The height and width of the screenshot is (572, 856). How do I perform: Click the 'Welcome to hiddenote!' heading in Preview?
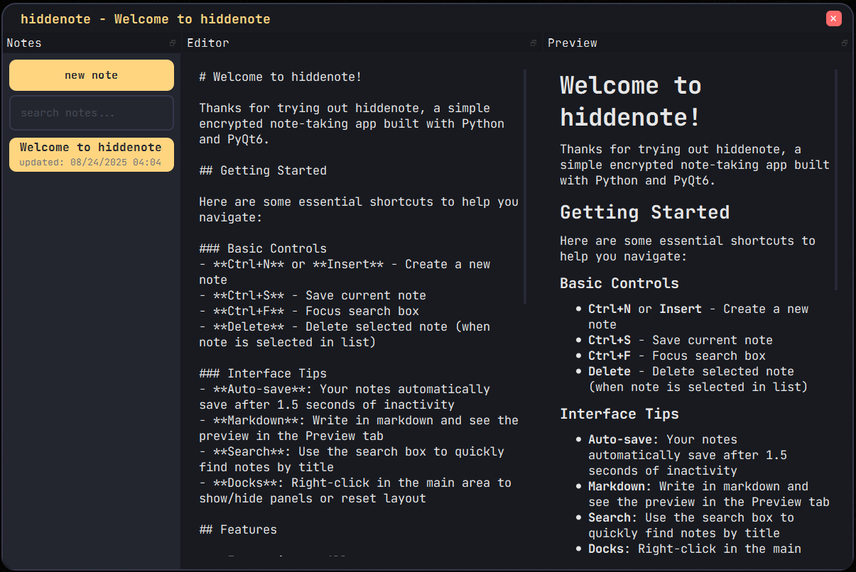(631, 101)
